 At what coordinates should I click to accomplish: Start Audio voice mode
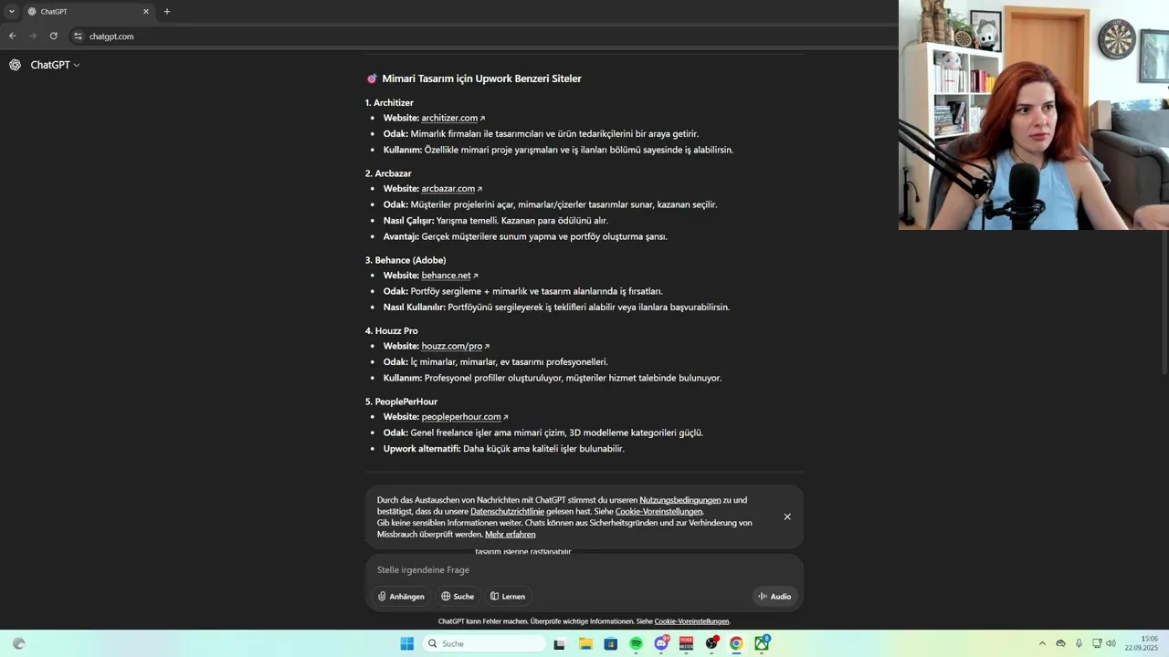(x=774, y=597)
